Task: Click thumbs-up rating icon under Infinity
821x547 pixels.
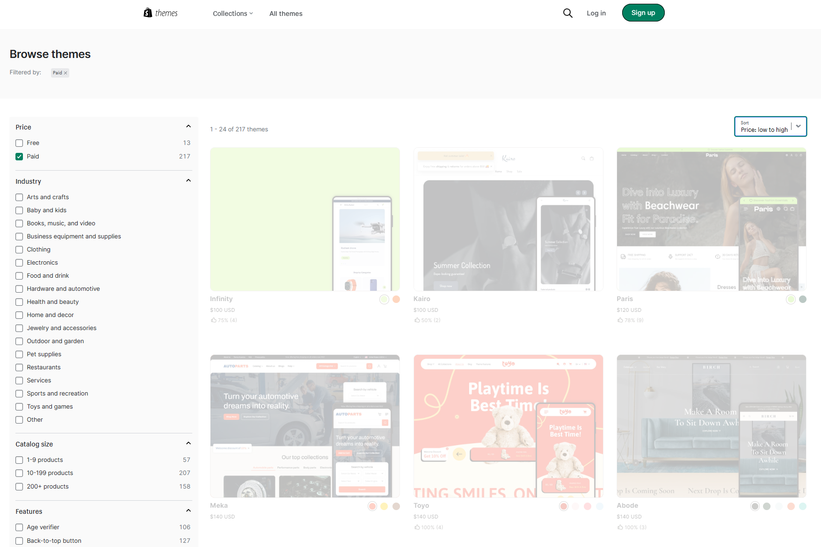Action: coord(214,320)
